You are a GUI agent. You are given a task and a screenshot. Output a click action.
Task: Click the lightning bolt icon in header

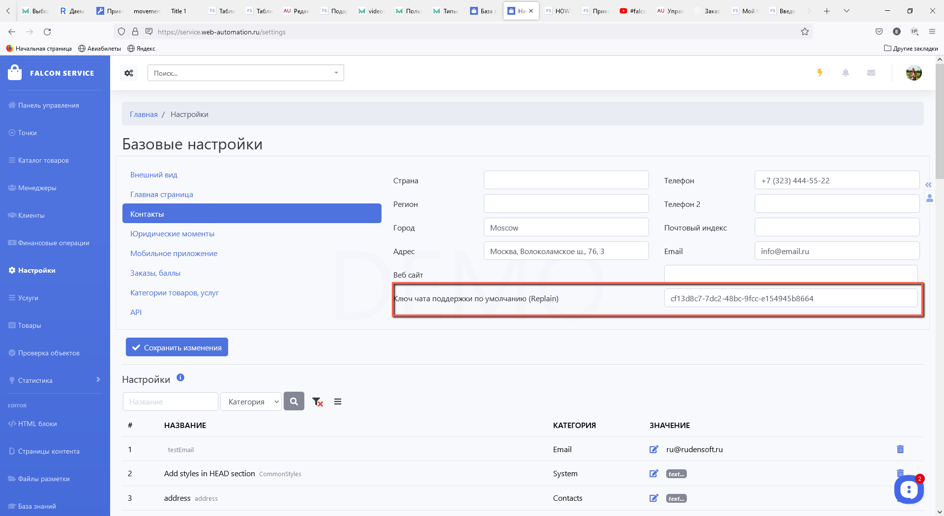820,73
